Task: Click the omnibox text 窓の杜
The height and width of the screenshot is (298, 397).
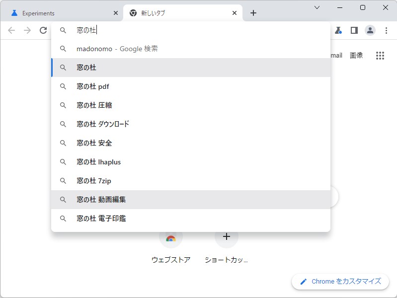Action: click(x=86, y=30)
